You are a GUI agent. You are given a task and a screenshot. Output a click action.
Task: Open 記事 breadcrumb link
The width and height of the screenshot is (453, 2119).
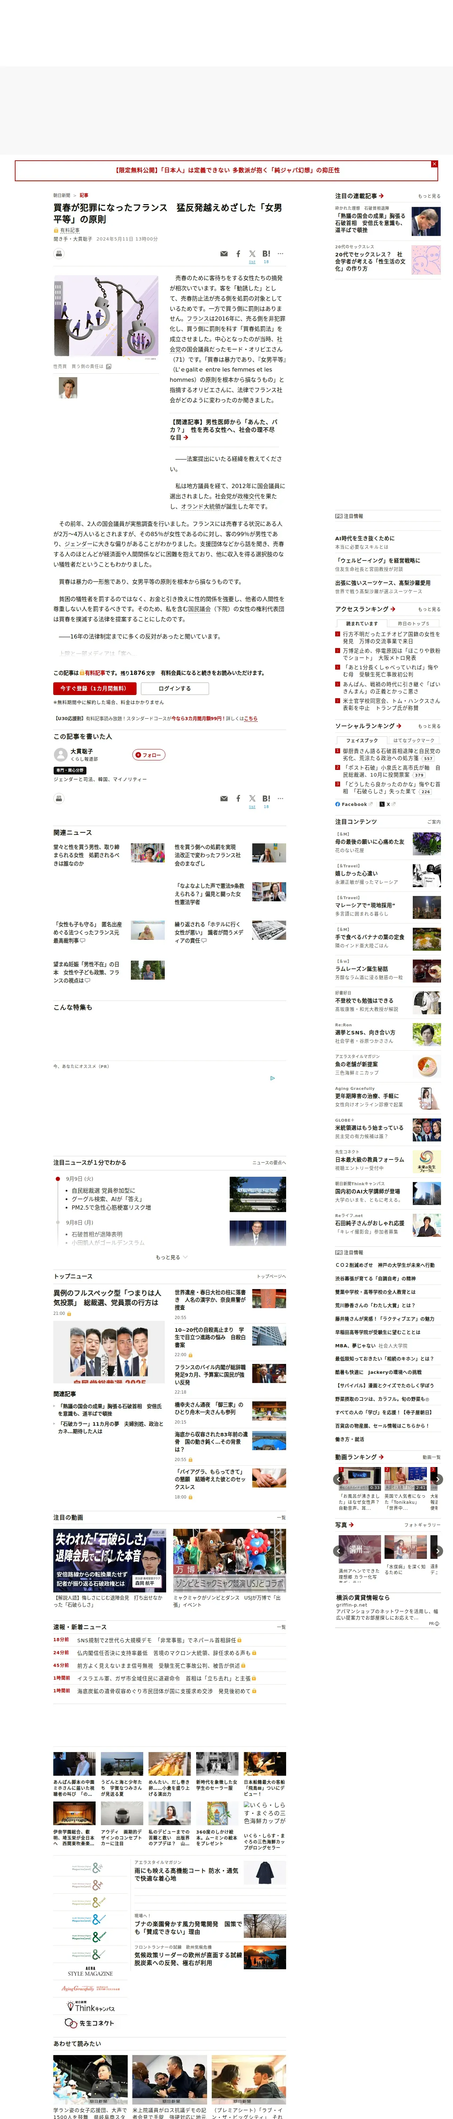tap(84, 195)
